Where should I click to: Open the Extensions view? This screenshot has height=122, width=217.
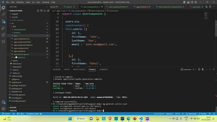[3, 35]
